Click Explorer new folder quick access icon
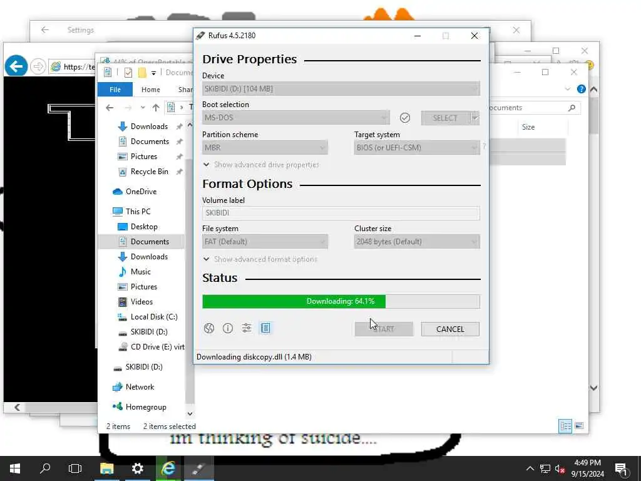The height and width of the screenshot is (481, 641). pos(142,73)
